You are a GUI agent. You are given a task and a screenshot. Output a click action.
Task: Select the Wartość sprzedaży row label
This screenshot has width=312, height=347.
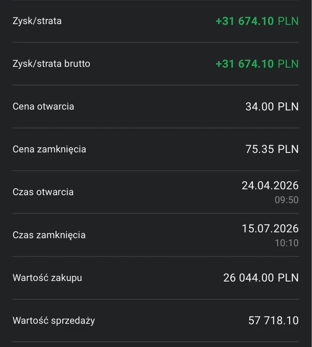point(54,321)
